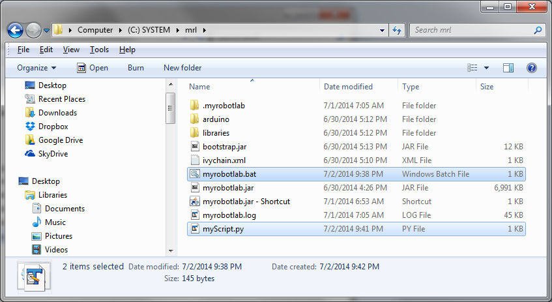This screenshot has width=552, height=302.
Task: Create a New folder
Action: 182,68
